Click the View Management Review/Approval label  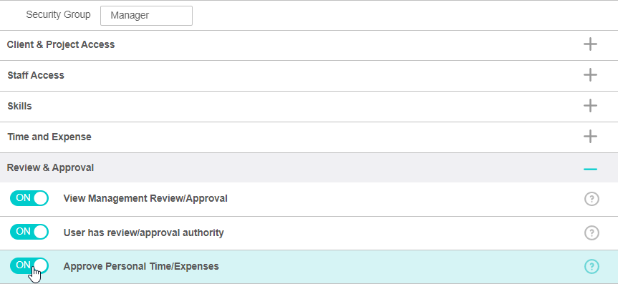point(145,199)
